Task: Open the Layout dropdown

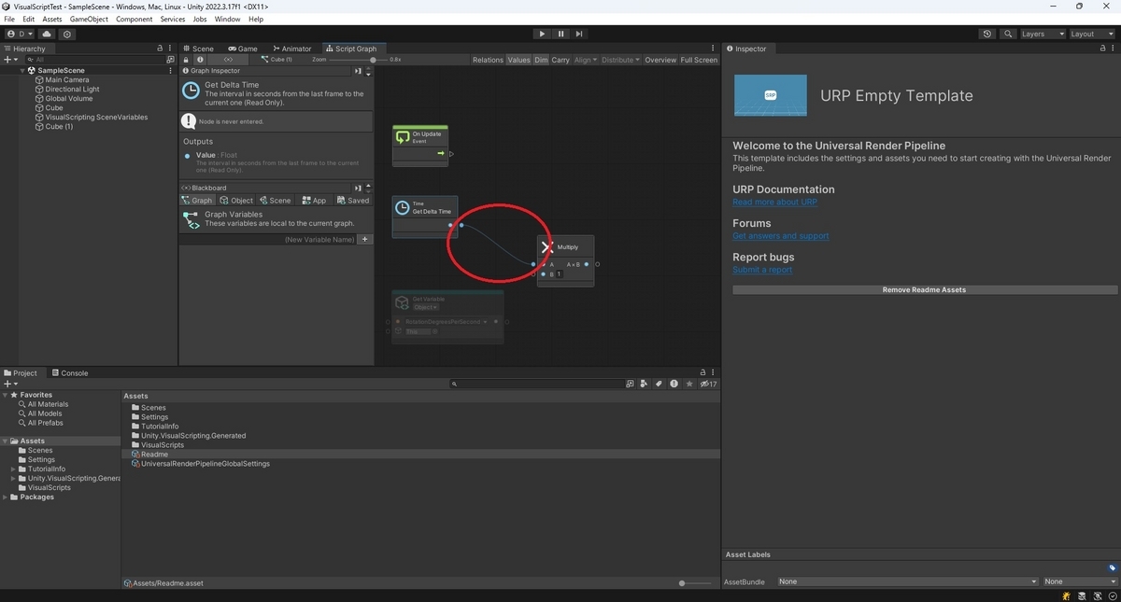Action: (x=1091, y=34)
